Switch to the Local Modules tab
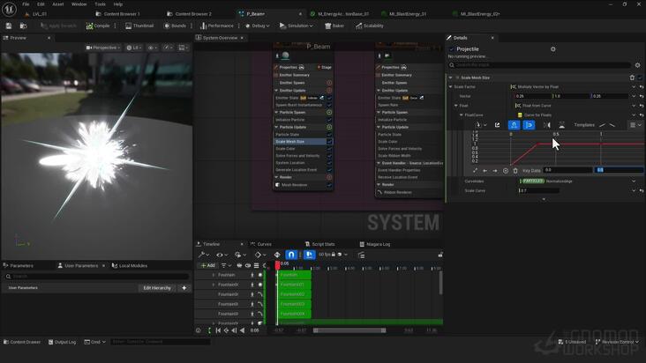 pos(130,265)
